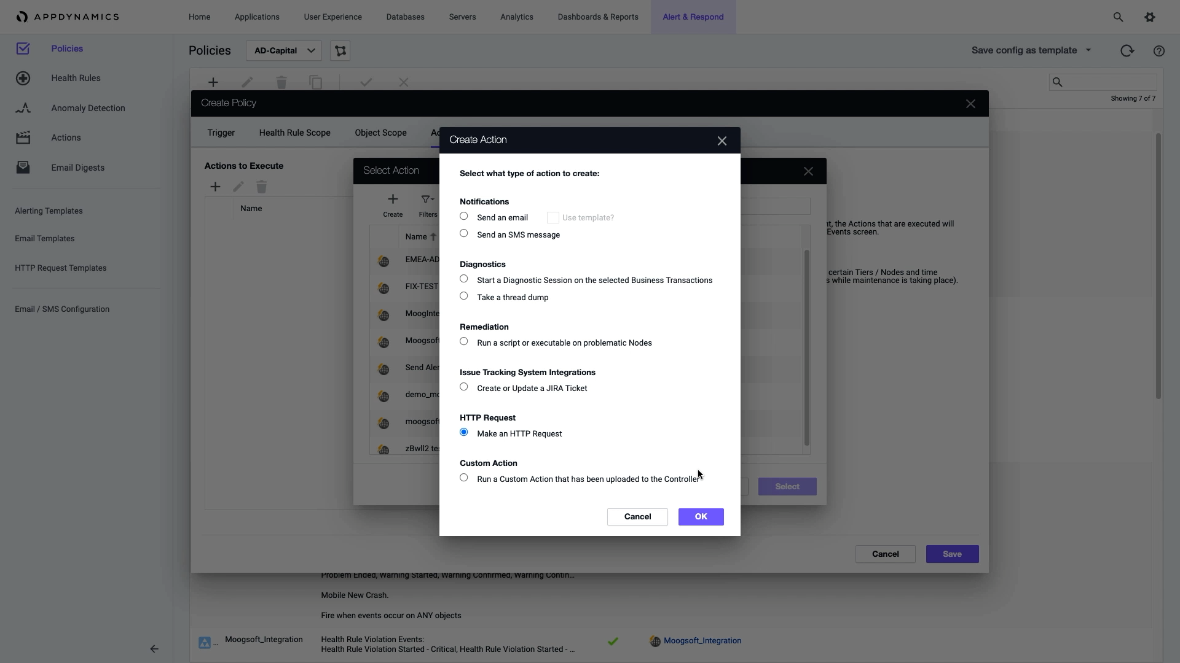This screenshot has height=663, width=1180.
Task: Click the refresh icon
Action: (x=1127, y=51)
